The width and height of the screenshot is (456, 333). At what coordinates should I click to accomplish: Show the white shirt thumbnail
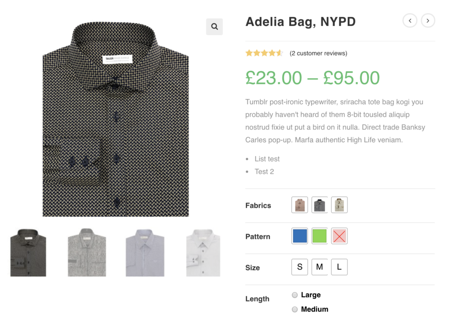(203, 253)
